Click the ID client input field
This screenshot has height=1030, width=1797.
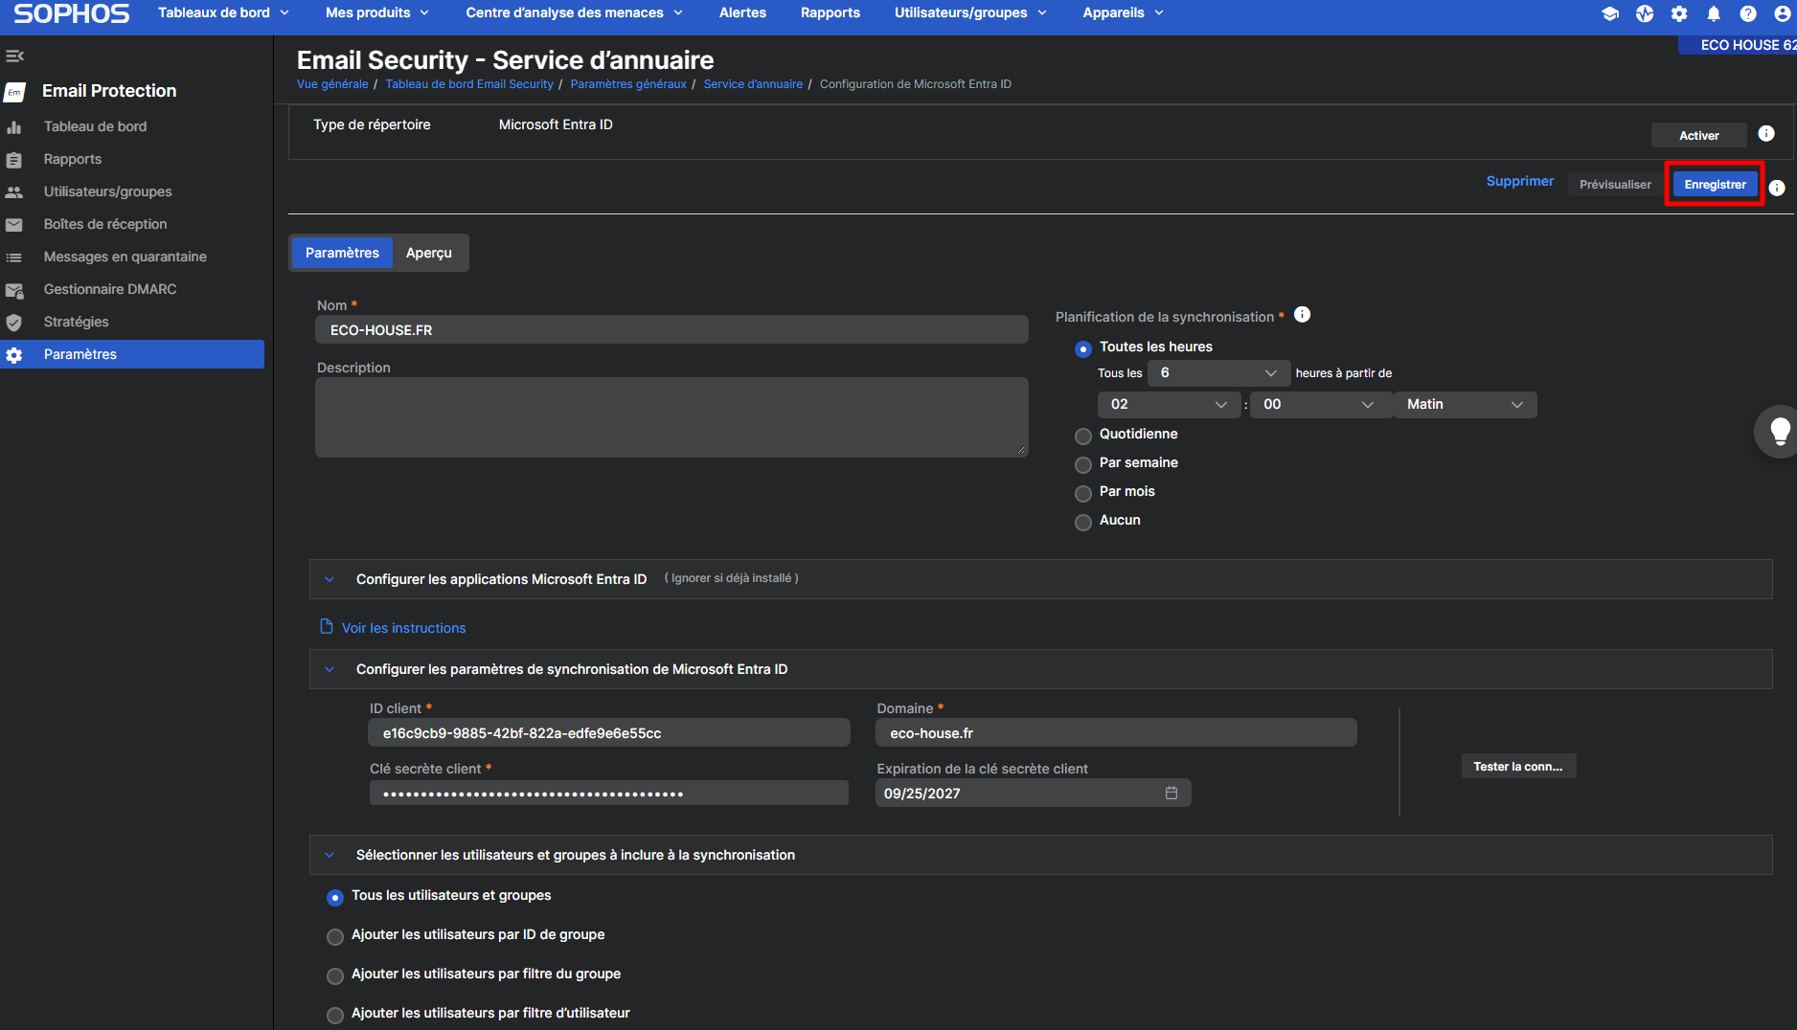[609, 733]
